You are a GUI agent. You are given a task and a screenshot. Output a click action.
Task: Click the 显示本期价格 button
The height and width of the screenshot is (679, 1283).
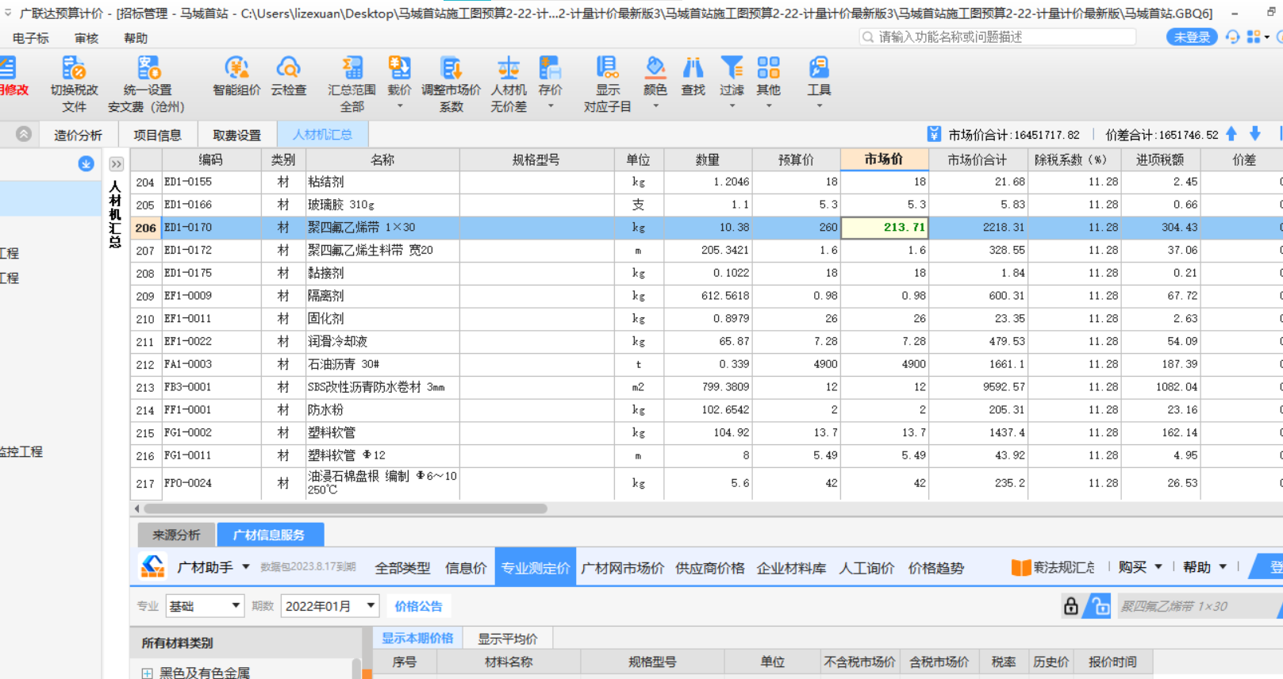click(x=417, y=639)
